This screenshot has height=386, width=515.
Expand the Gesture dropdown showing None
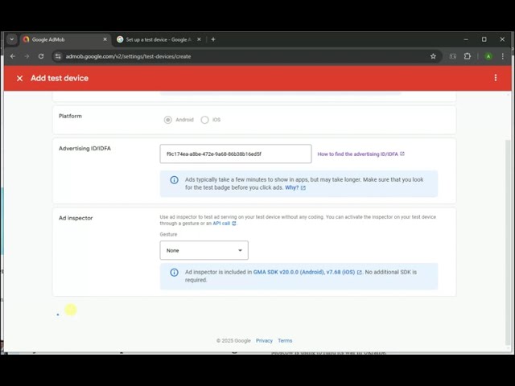[x=204, y=250]
